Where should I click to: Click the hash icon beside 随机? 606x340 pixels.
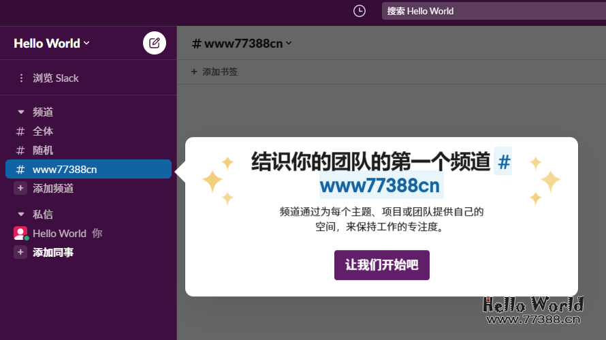point(20,151)
